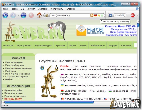The image size is (142, 110).
Task: Go to the Форум site tab
Action: (x=113, y=45)
